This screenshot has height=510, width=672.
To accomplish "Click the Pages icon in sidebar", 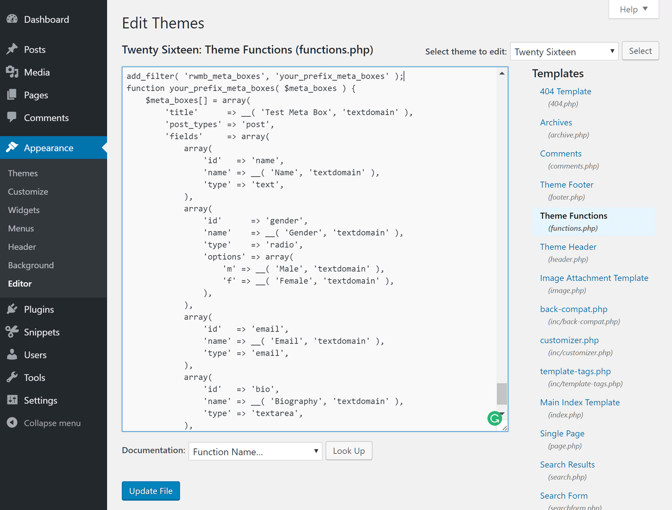I will click(12, 95).
